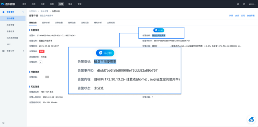Open the settings gear in top bar
This screenshot has width=258, height=127.
[238, 4]
